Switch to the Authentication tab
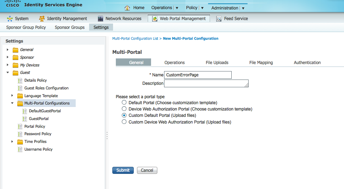 coord(307,63)
